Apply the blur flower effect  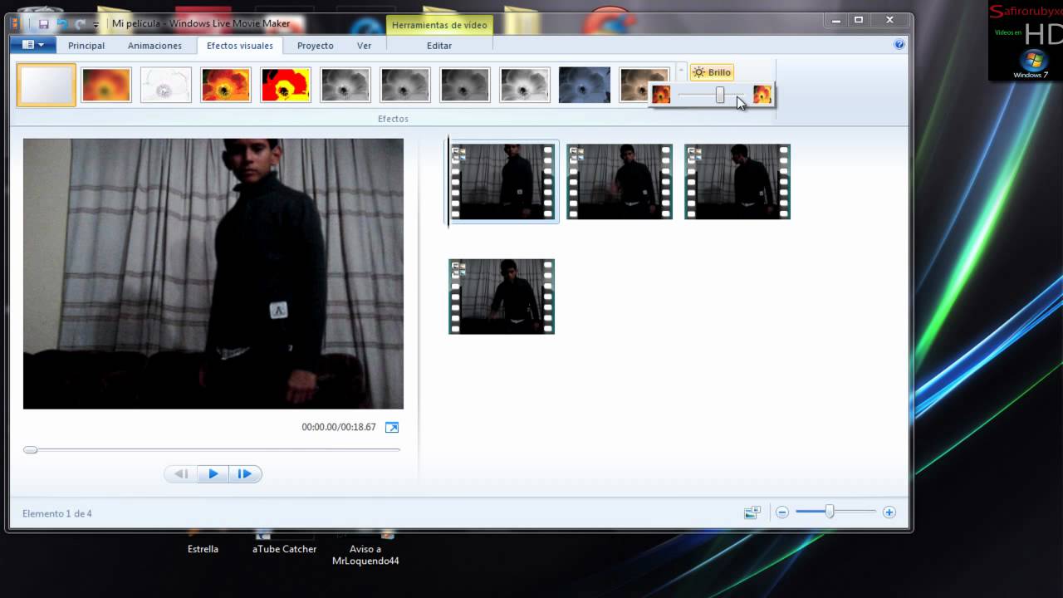click(x=106, y=85)
